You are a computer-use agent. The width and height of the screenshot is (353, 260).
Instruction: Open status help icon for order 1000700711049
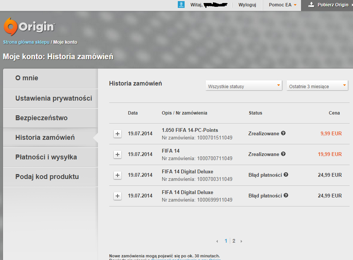tap(283, 154)
